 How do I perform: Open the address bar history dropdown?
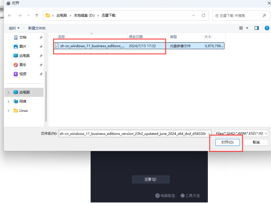[x=194, y=15]
